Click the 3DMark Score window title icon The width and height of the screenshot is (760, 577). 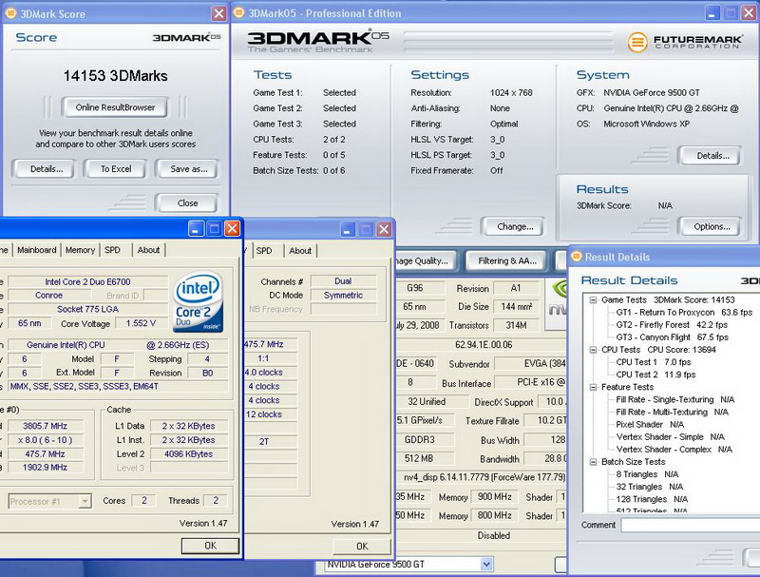10,13
